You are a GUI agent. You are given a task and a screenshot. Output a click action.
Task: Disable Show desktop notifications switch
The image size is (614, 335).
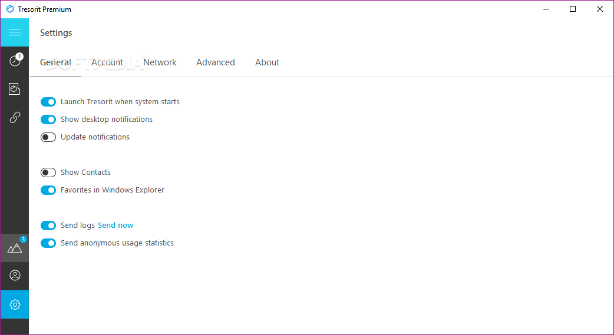pos(48,120)
